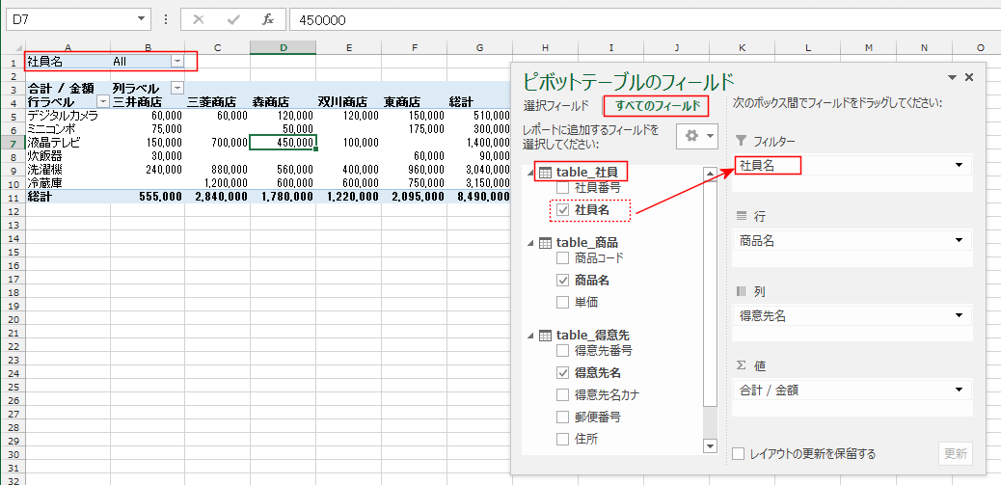Viewport: 1001px width, 485px height.
Task: Check the 単価 field checkbox
Action: coord(563,303)
